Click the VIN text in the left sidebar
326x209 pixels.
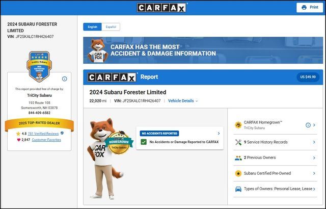pyautogui.click(x=31, y=37)
